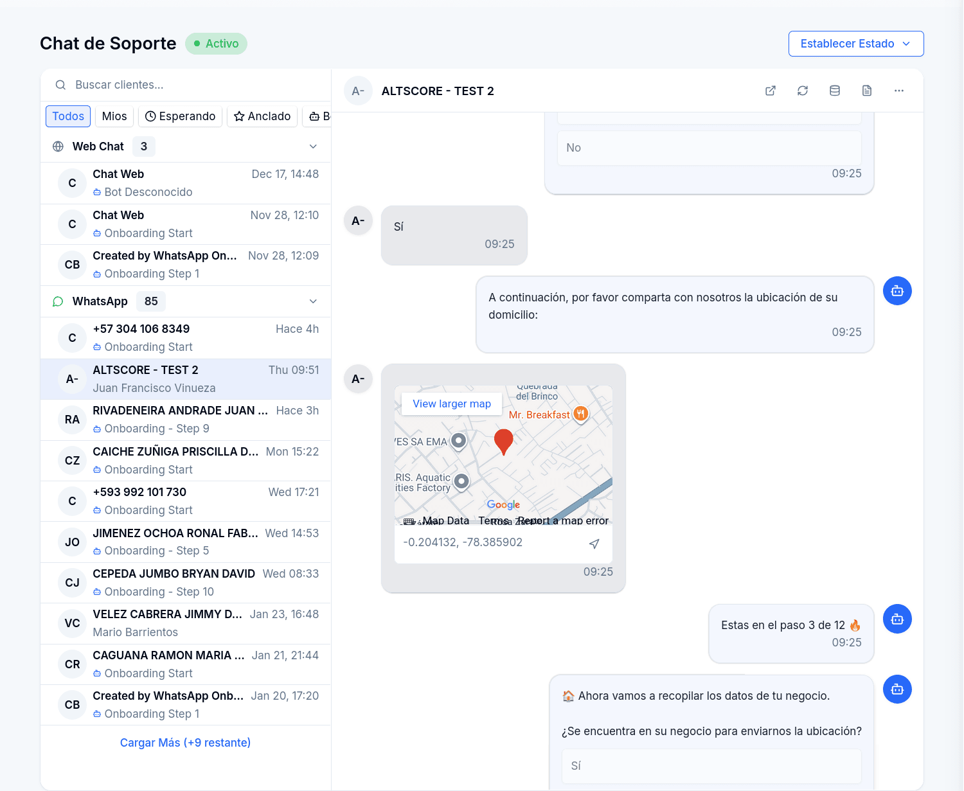Viewport: 964px width, 791px height.
Task: Click the No answer option at 09:25
Action: 710,148
